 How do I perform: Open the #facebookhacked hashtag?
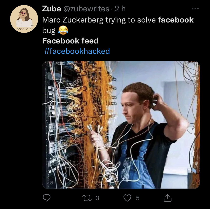(x=77, y=51)
